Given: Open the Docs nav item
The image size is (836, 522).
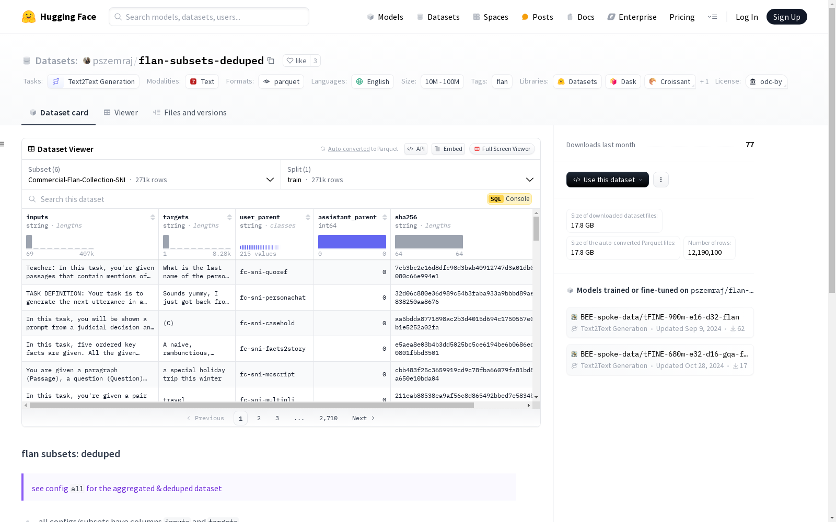Looking at the screenshot, I should (580, 17).
